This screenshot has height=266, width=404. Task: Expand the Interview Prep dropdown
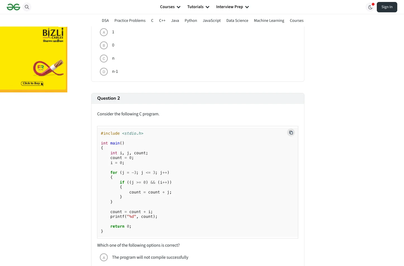(233, 7)
